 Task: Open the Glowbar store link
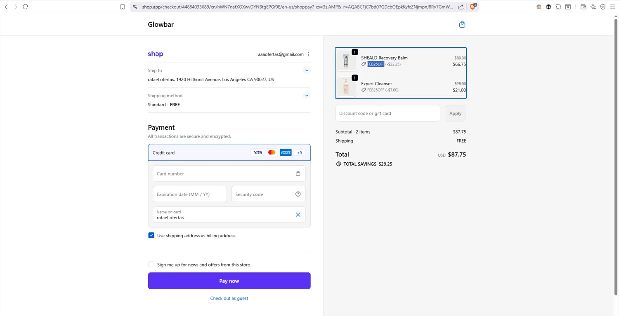pyautogui.click(x=161, y=24)
